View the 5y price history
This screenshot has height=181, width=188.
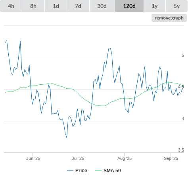[177, 6]
